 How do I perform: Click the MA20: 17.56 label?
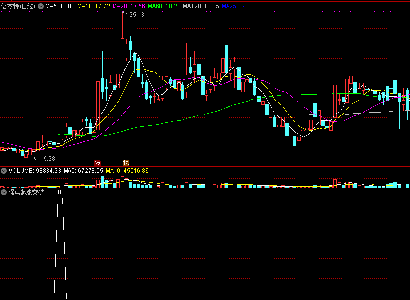coord(129,6)
